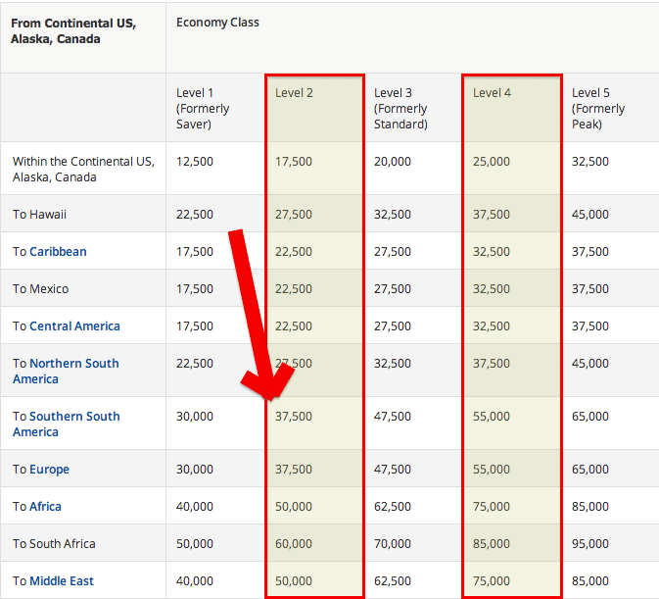Click the Africa Level 5 value 85,000

(x=590, y=507)
